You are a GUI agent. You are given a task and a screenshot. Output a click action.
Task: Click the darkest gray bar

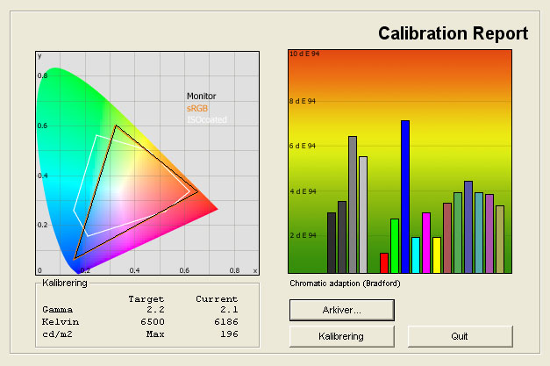332,242
